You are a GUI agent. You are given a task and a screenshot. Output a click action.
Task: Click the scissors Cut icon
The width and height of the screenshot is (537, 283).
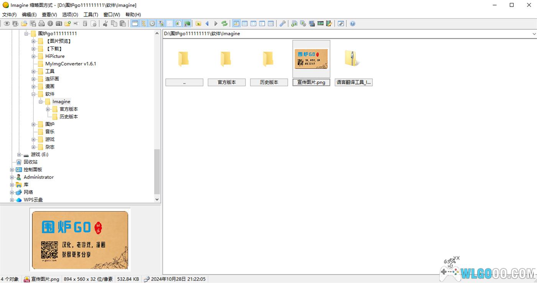pyautogui.click(x=105, y=23)
